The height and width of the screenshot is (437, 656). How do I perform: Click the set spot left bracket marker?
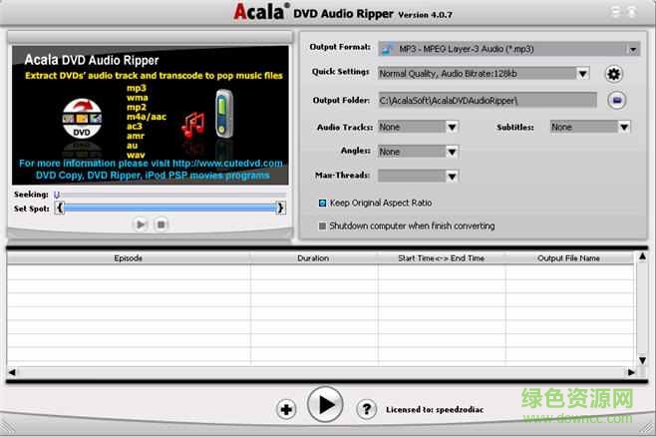click(60, 208)
